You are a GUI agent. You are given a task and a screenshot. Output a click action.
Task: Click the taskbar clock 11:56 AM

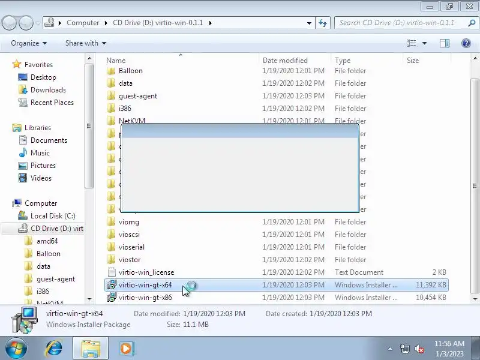tap(449, 343)
